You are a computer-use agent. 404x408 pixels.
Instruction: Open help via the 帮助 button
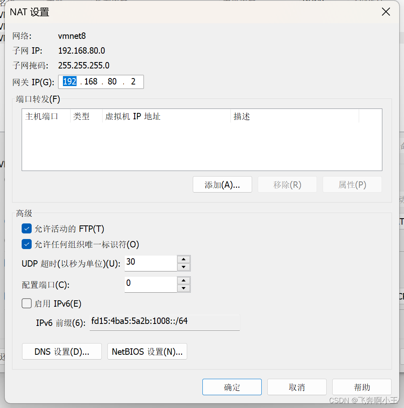pyautogui.click(x=362, y=387)
